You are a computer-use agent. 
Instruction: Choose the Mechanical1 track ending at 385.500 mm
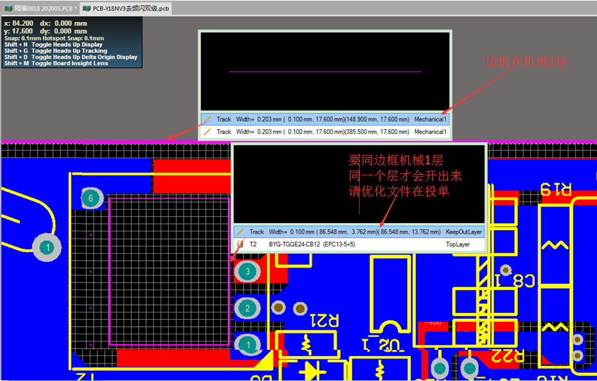[x=325, y=132]
